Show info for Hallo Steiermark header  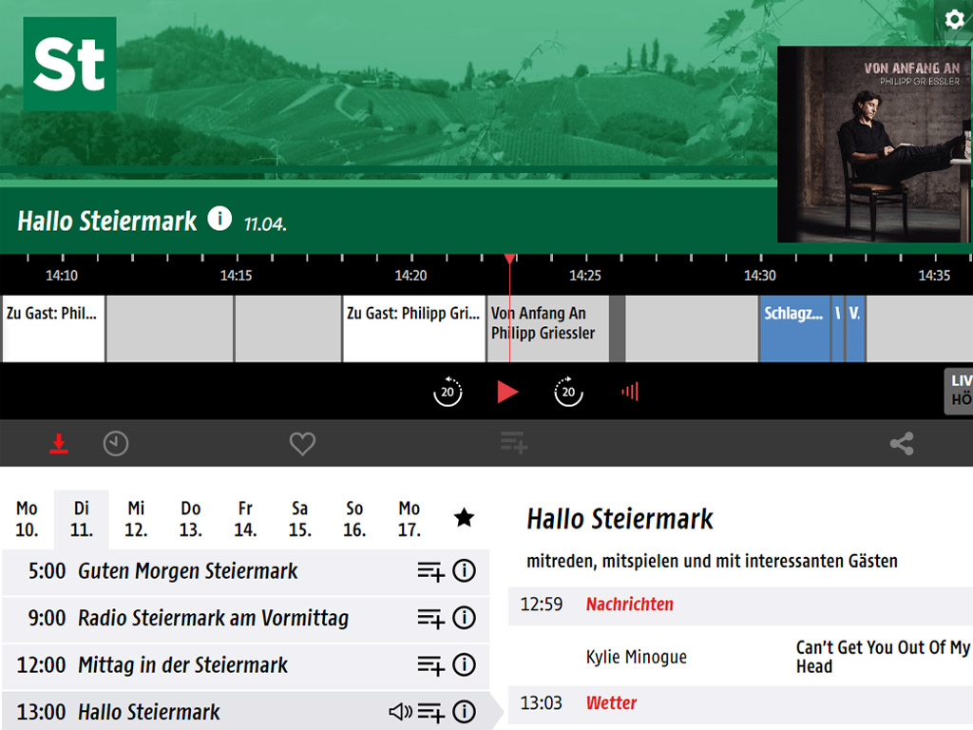coord(219,219)
